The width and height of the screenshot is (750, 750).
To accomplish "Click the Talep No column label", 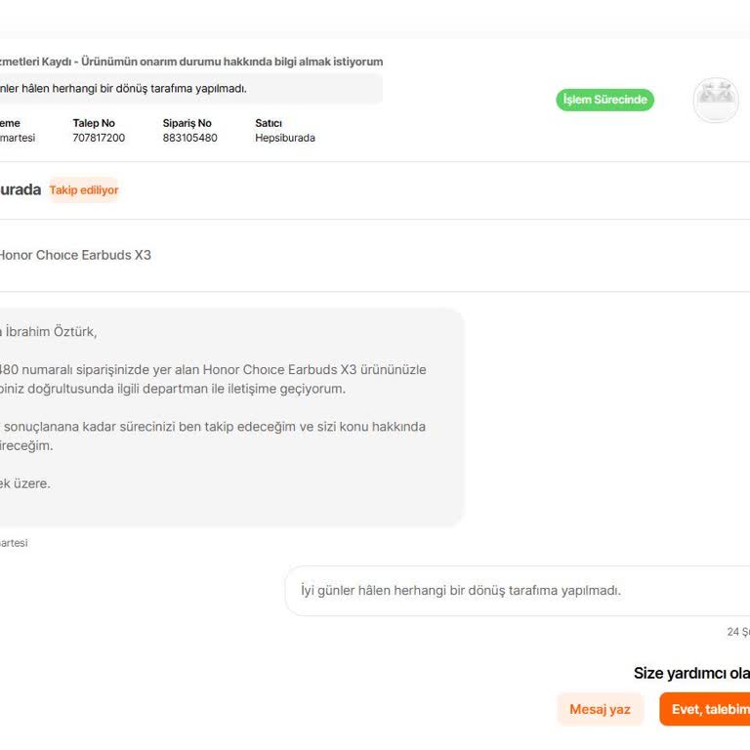I will (x=94, y=123).
